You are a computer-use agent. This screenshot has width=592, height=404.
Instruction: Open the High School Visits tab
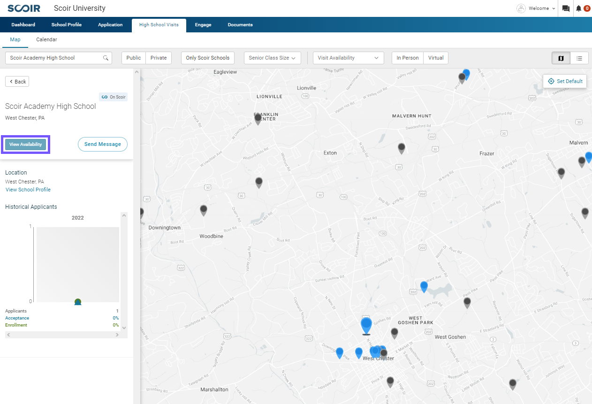[159, 25]
